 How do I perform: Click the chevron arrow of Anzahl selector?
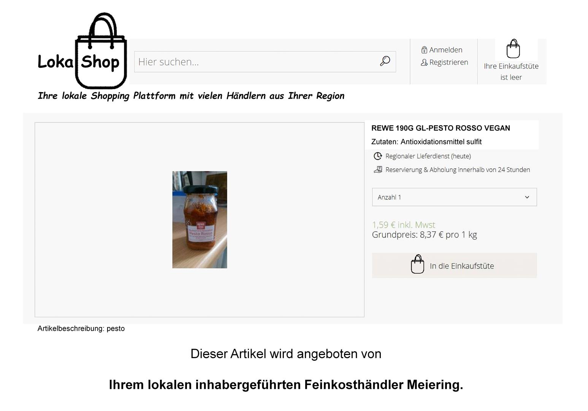tap(527, 197)
